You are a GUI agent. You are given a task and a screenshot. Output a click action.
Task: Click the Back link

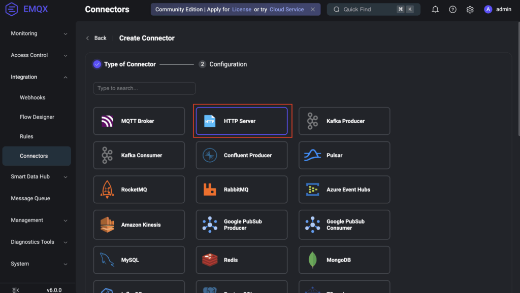(x=96, y=38)
